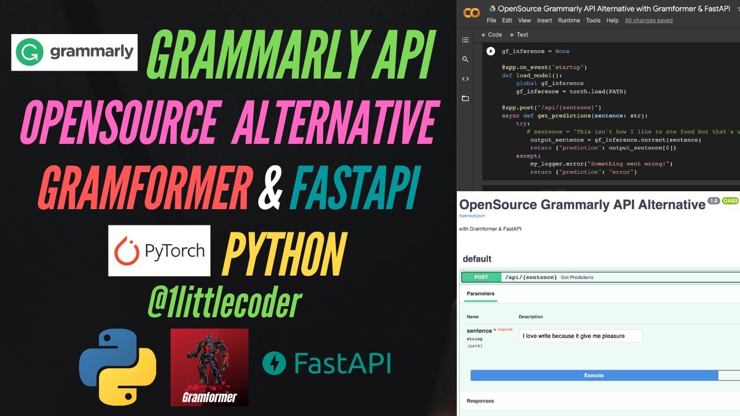Click 'with Gramformer & FastAPI' description text
The image size is (740, 416).
point(490,229)
